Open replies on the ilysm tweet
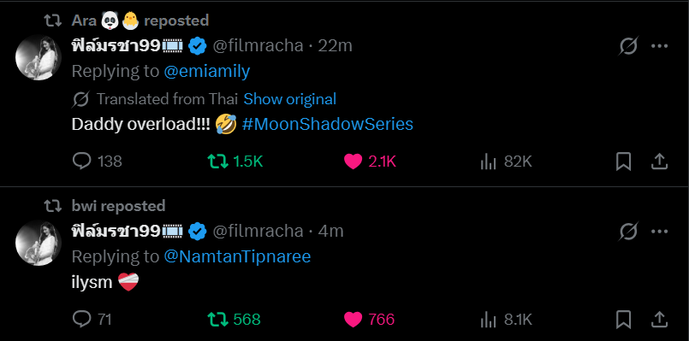Screen dimensions: 689x341 (81, 319)
